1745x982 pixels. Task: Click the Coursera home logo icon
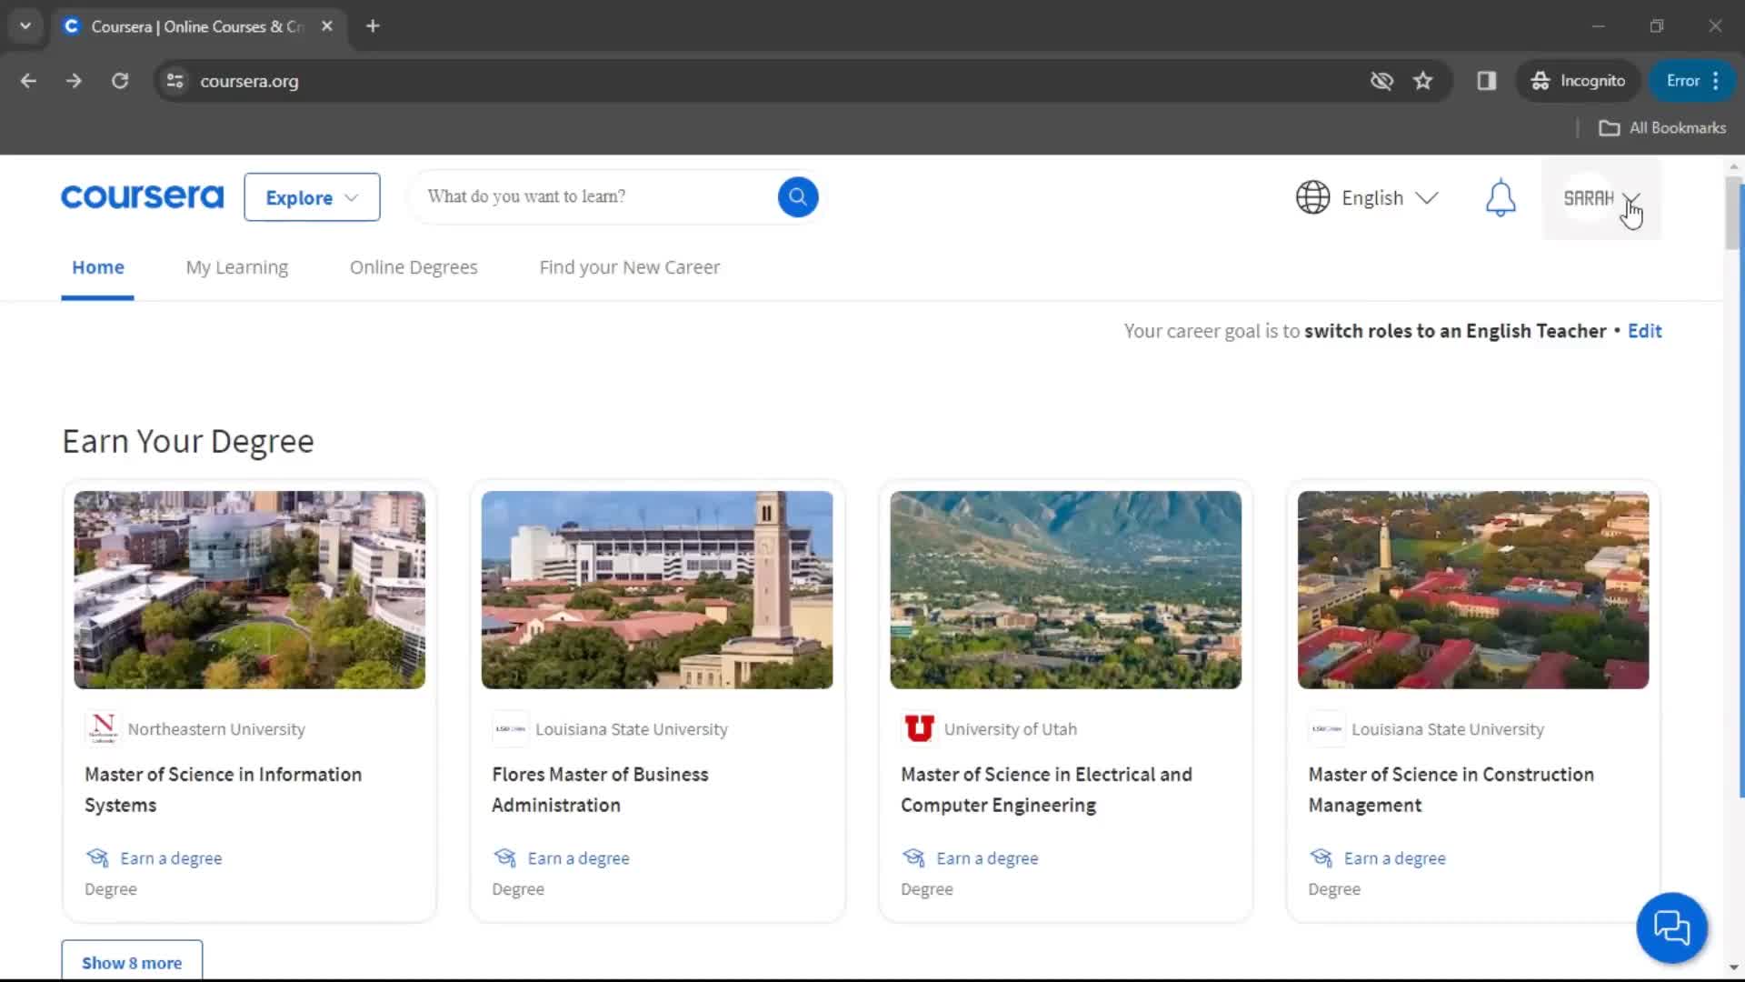click(x=142, y=196)
